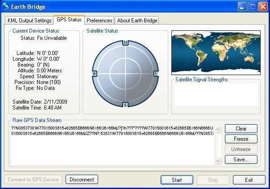
Task: Save the raw GPS data
Action: (x=241, y=160)
